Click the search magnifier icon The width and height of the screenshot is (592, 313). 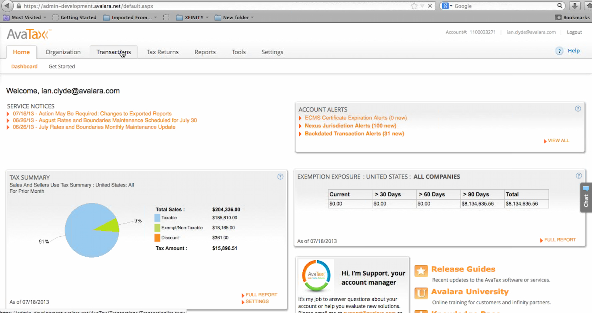coord(560,6)
